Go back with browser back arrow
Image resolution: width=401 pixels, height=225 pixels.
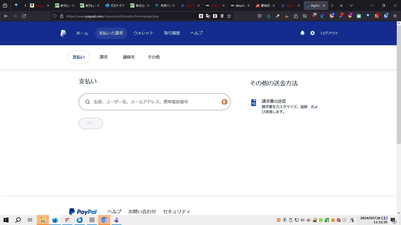coord(6,16)
